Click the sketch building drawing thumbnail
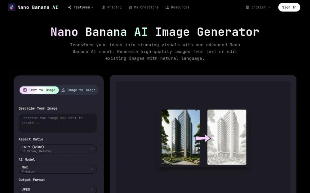This screenshot has height=193, width=310. pos(227,137)
